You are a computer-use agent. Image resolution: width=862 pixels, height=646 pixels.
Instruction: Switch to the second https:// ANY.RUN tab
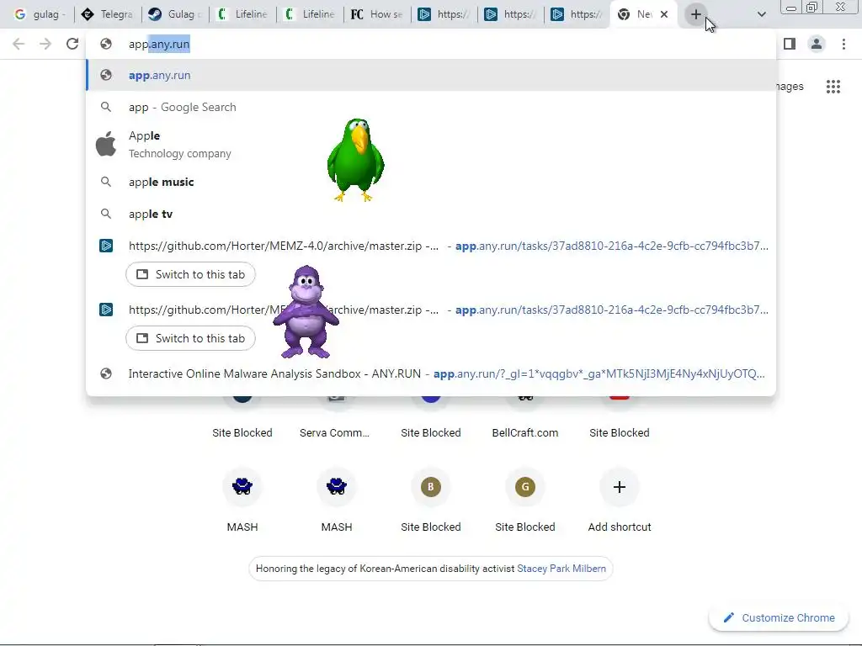(511, 14)
